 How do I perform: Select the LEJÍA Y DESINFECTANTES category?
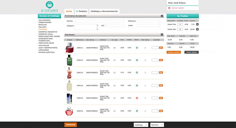point(48,48)
